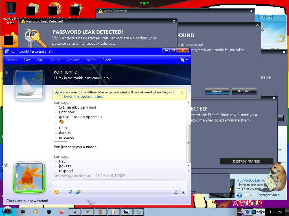
Task: Open the Games menu item
Action: 54,60
